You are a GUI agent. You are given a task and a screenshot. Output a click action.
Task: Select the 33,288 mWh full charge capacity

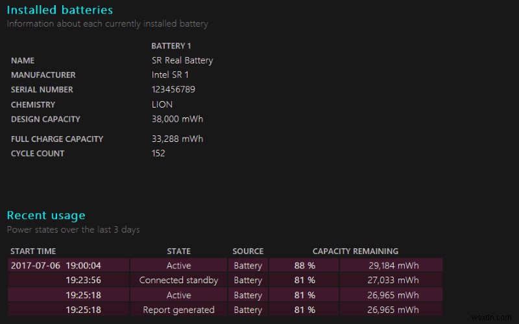tap(177, 139)
